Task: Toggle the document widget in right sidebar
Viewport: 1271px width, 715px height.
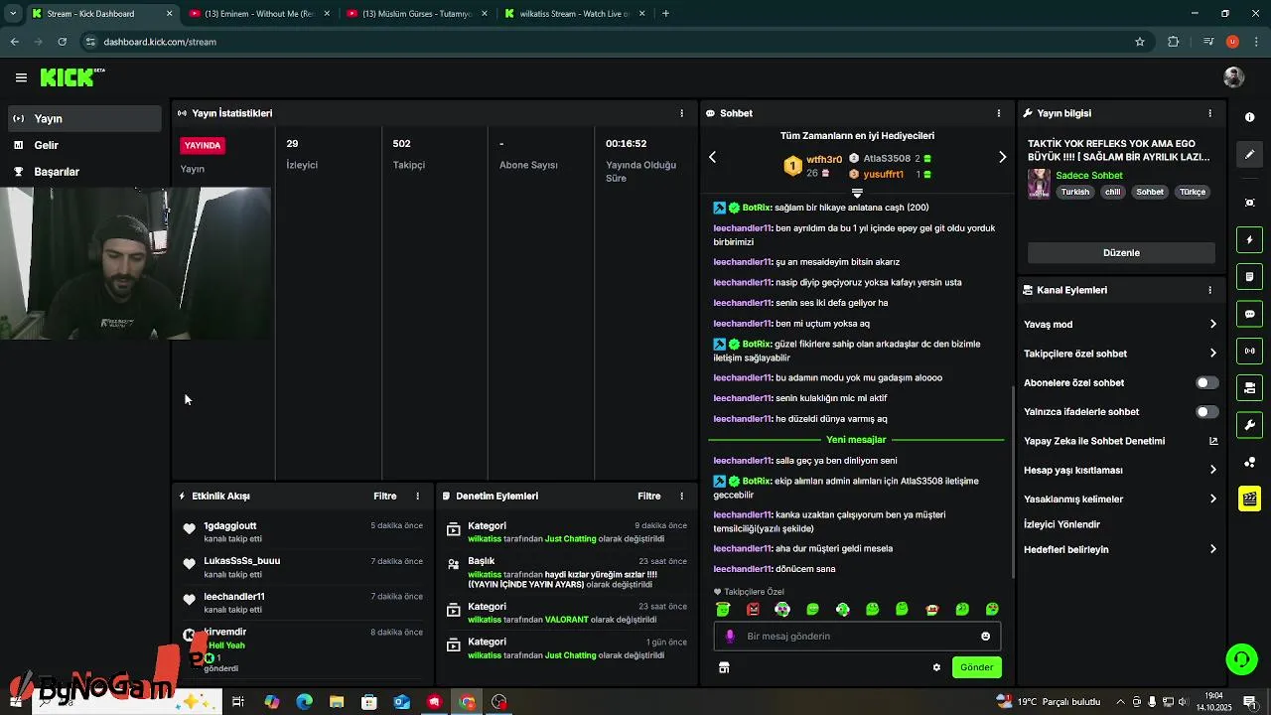Action: [1249, 277]
